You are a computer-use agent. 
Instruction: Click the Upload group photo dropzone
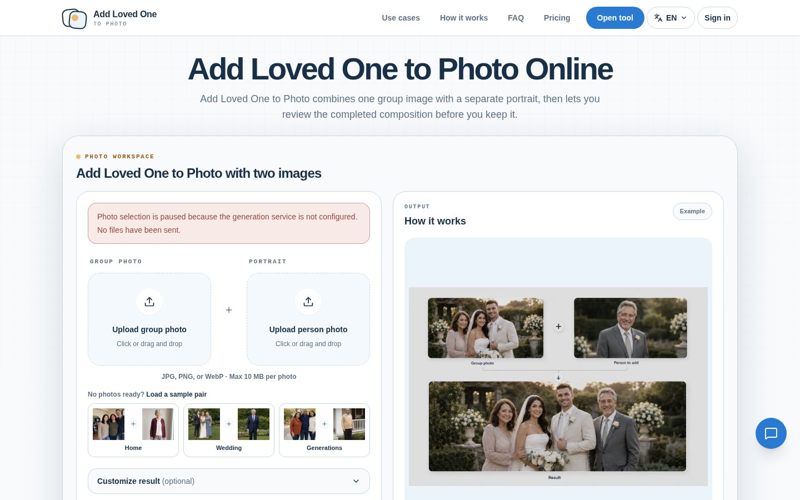[x=149, y=319]
